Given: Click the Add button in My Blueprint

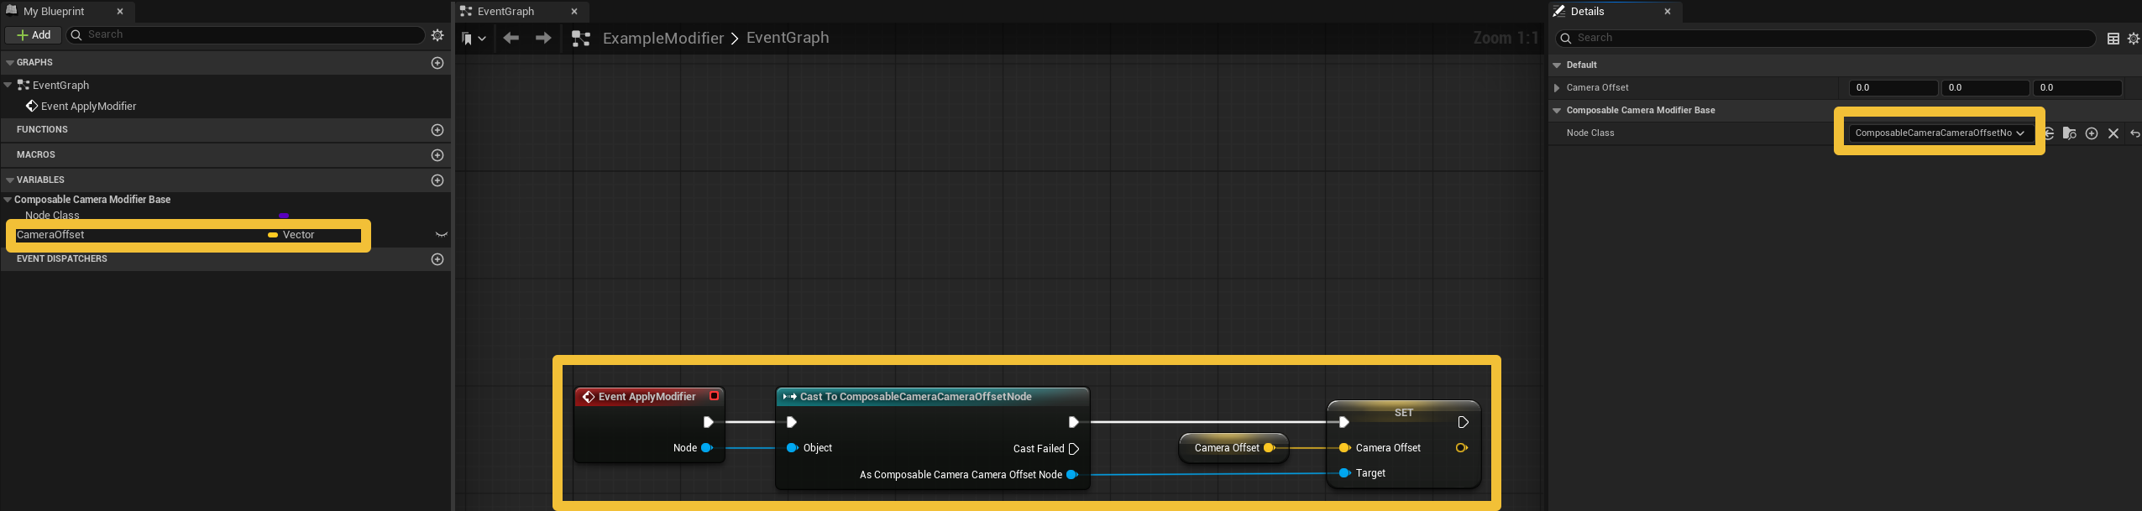Looking at the screenshot, I should pos(34,35).
